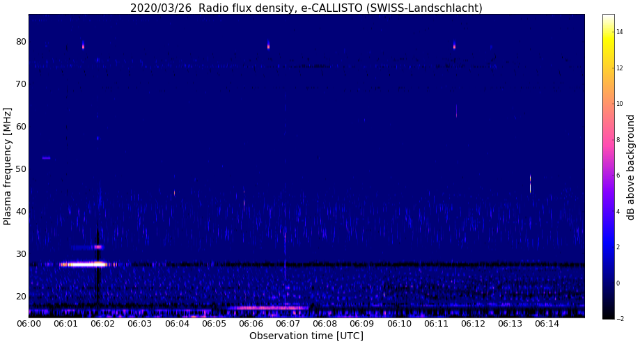
Task: Click the 70 MHz frequency tick label
Action: pyautogui.click(x=21, y=84)
